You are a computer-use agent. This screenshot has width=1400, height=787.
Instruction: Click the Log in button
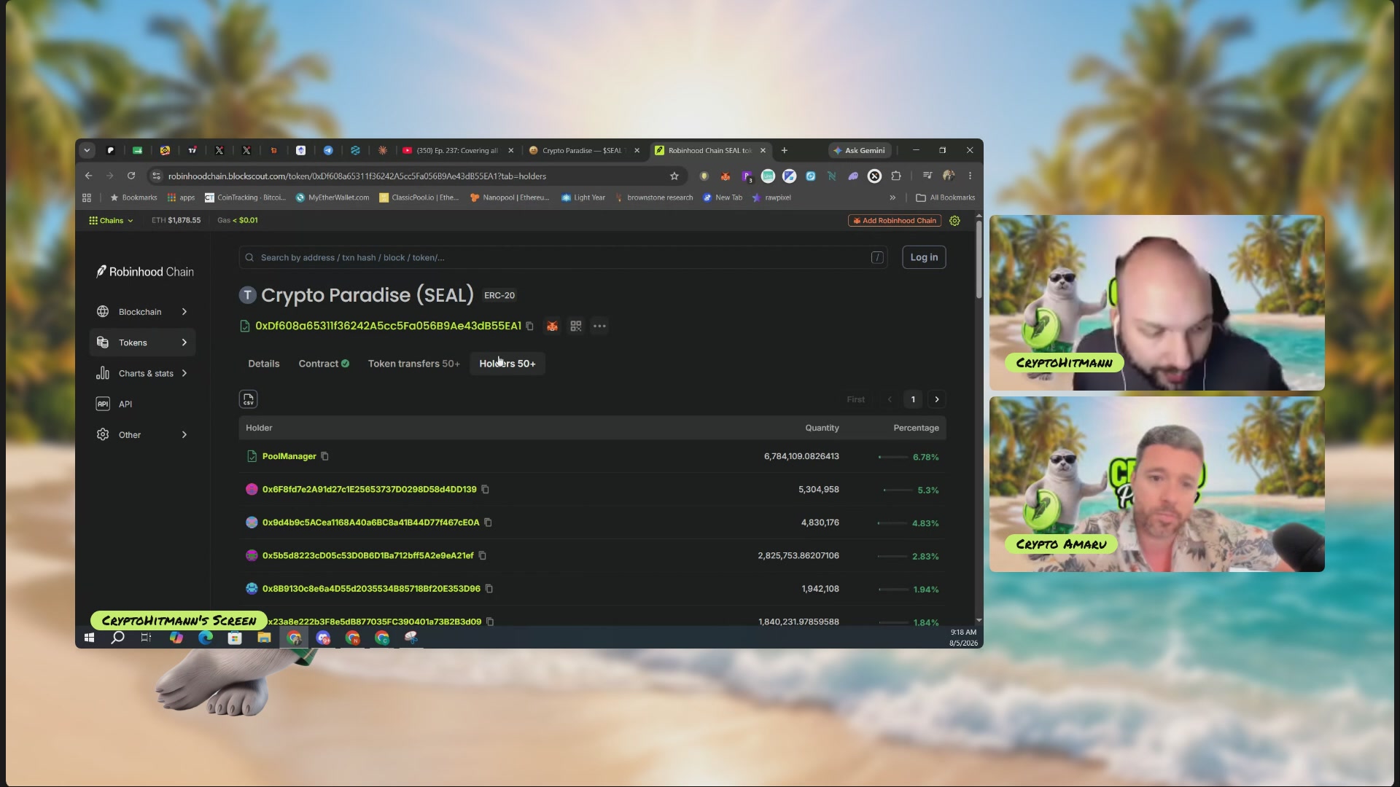924,257
